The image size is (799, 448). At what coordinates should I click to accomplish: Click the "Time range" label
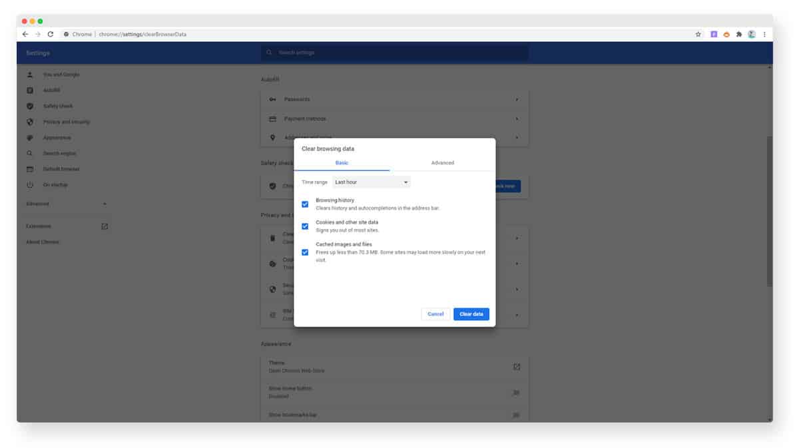click(x=314, y=182)
